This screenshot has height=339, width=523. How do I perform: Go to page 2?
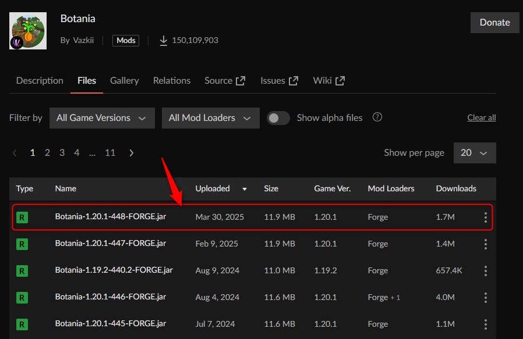pos(47,152)
